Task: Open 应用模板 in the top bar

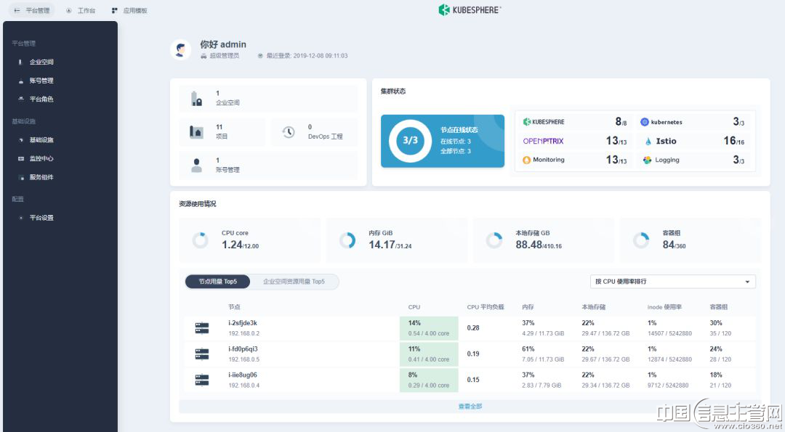Action: (x=129, y=10)
